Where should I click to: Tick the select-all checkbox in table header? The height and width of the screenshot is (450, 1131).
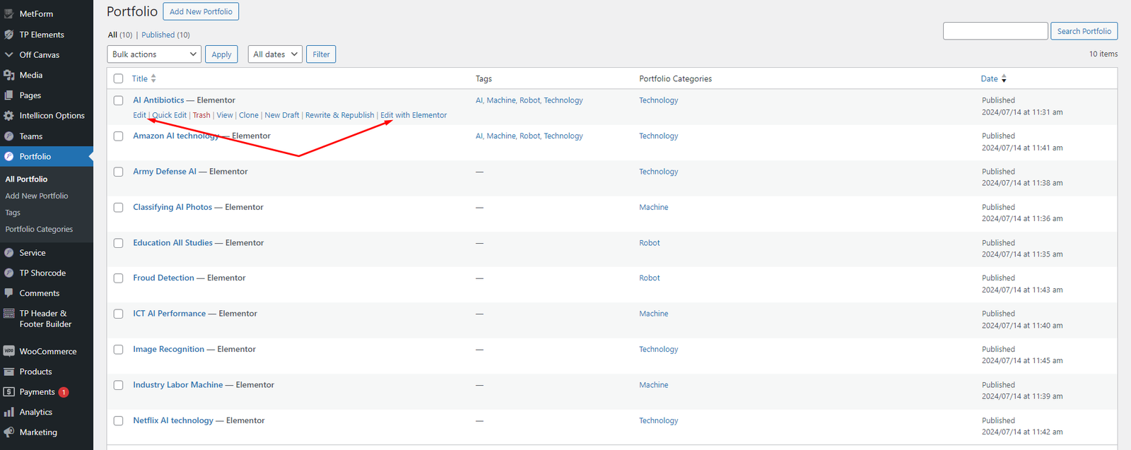point(118,79)
